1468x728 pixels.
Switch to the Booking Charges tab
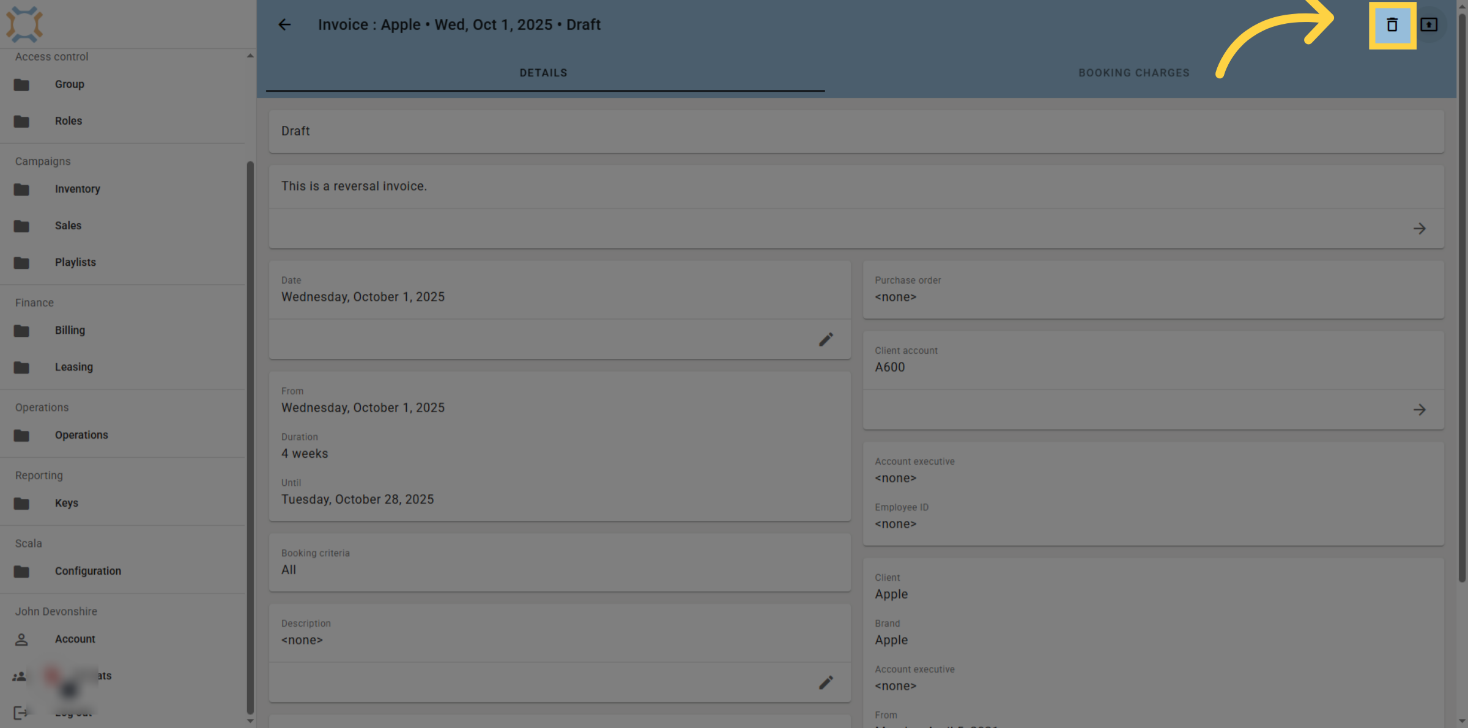pos(1133,73)
